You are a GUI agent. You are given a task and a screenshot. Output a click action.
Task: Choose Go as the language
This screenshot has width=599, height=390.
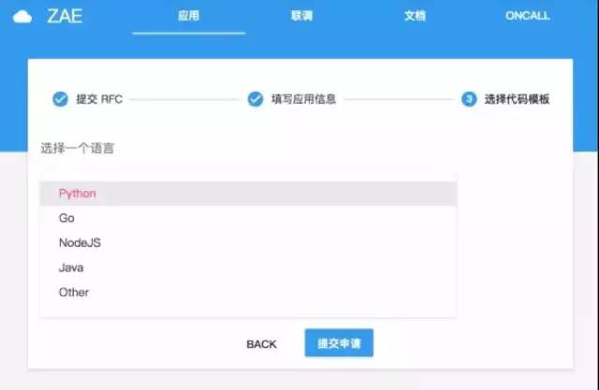pos(248,218)
